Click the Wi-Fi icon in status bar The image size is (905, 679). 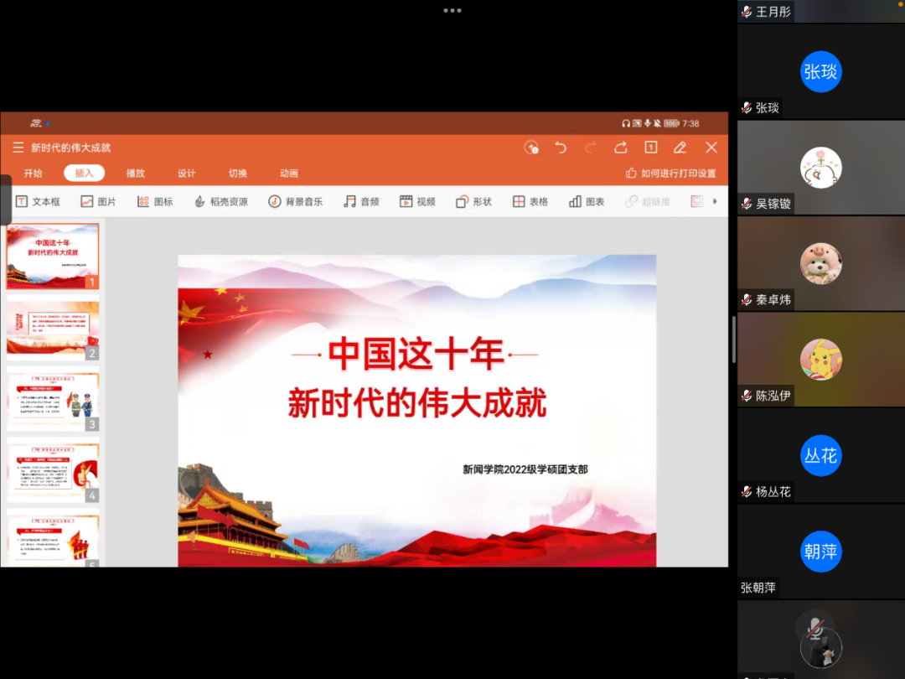click(36, 123)
